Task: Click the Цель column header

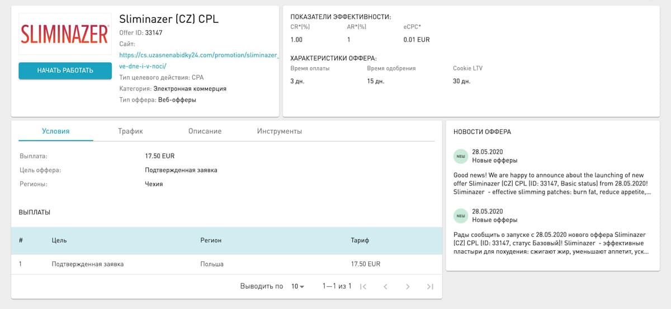Action: tap(59, 240)
